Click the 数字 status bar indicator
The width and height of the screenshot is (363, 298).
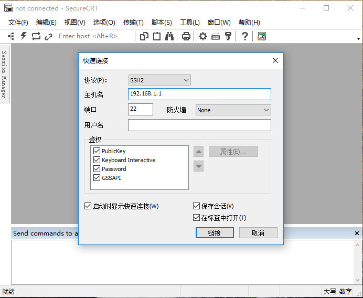345,292
